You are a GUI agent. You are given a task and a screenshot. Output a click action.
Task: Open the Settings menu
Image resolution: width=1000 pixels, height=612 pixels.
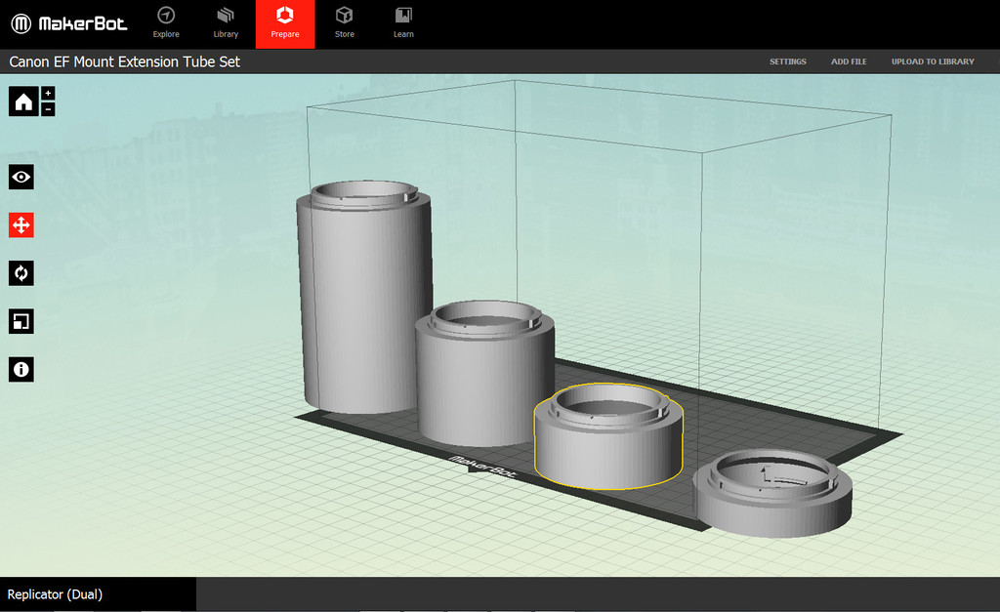pos(787,61)
